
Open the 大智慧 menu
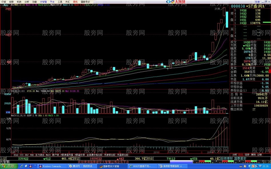(x=43, y=2)
